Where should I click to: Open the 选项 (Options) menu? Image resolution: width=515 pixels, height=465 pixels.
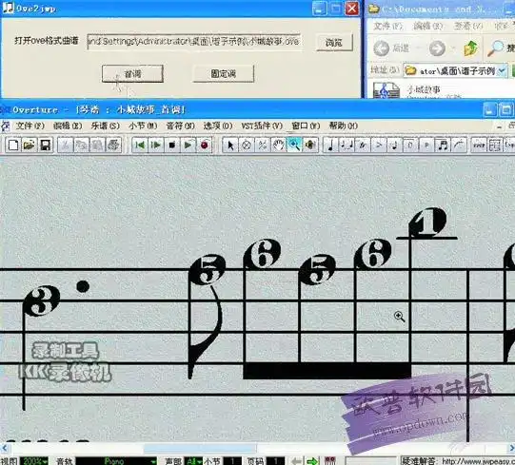[218, 126]
